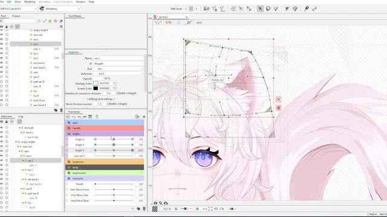Select Edit Level 2 button
This screenshot has height=217, width=387.
[191, 8]
